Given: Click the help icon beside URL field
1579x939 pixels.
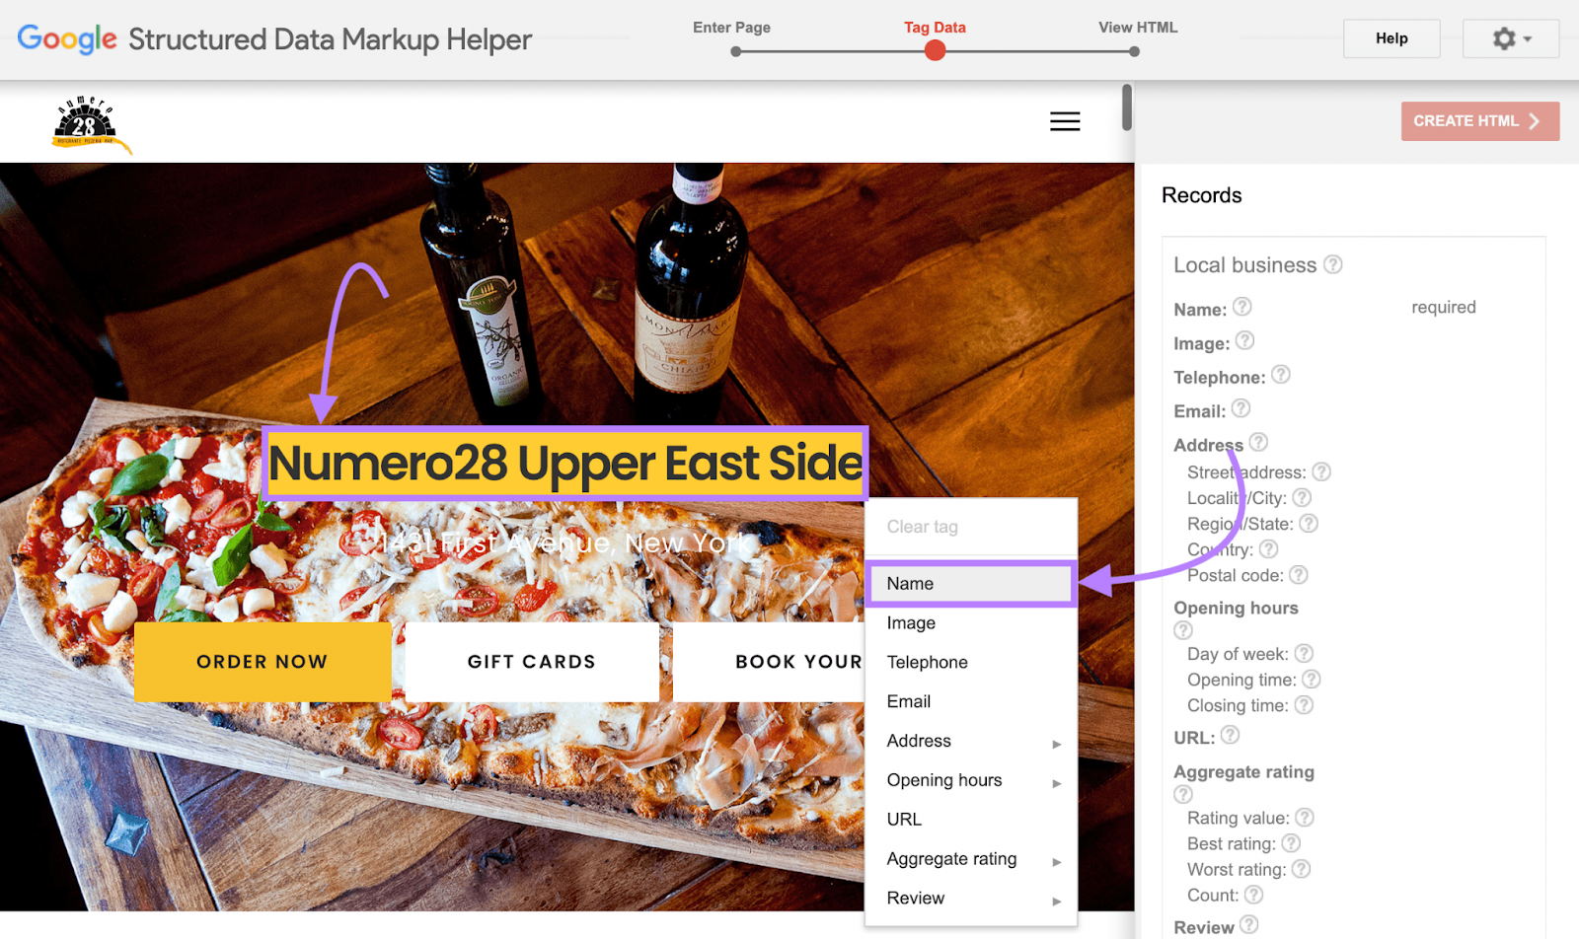Looking at the screenshot, I should [x=1230, y=735].
